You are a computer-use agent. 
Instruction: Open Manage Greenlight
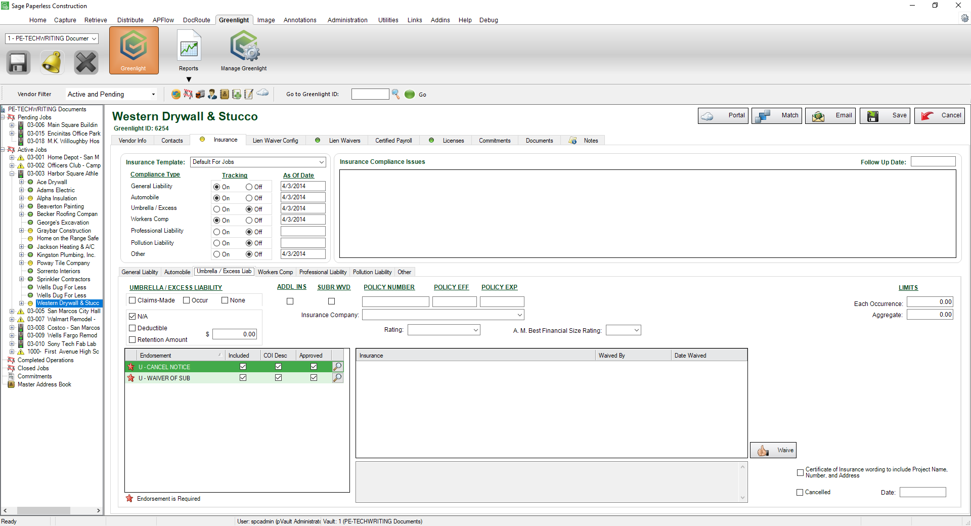click(x=244, y=50)
